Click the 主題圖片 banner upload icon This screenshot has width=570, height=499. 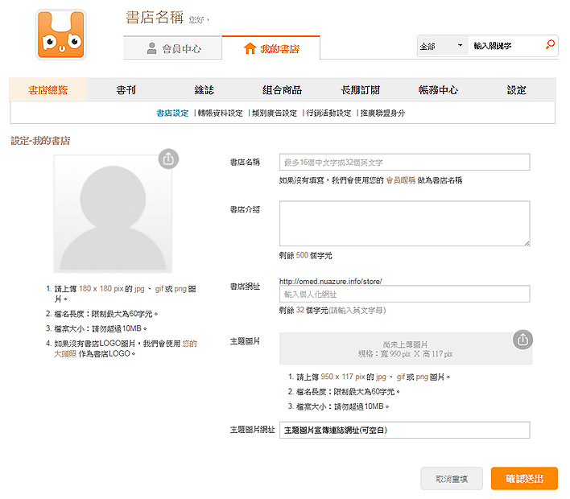pyautogui.click(x=522, y=340)
